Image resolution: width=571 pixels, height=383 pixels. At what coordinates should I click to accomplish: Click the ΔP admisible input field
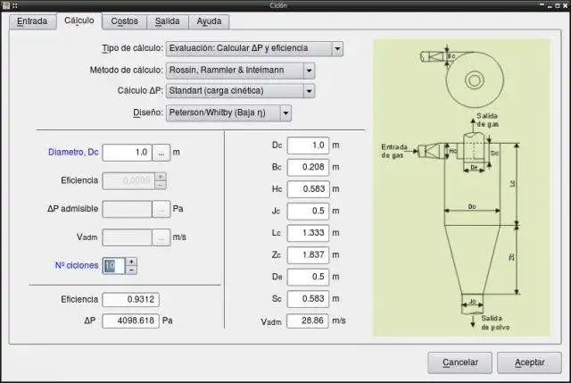[x=127, y=209]
